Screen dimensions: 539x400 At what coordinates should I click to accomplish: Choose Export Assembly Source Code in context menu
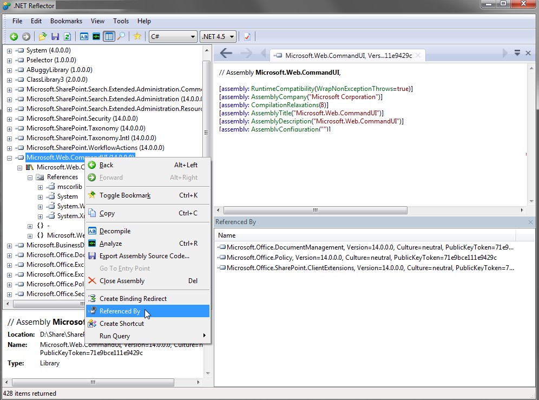148,256
